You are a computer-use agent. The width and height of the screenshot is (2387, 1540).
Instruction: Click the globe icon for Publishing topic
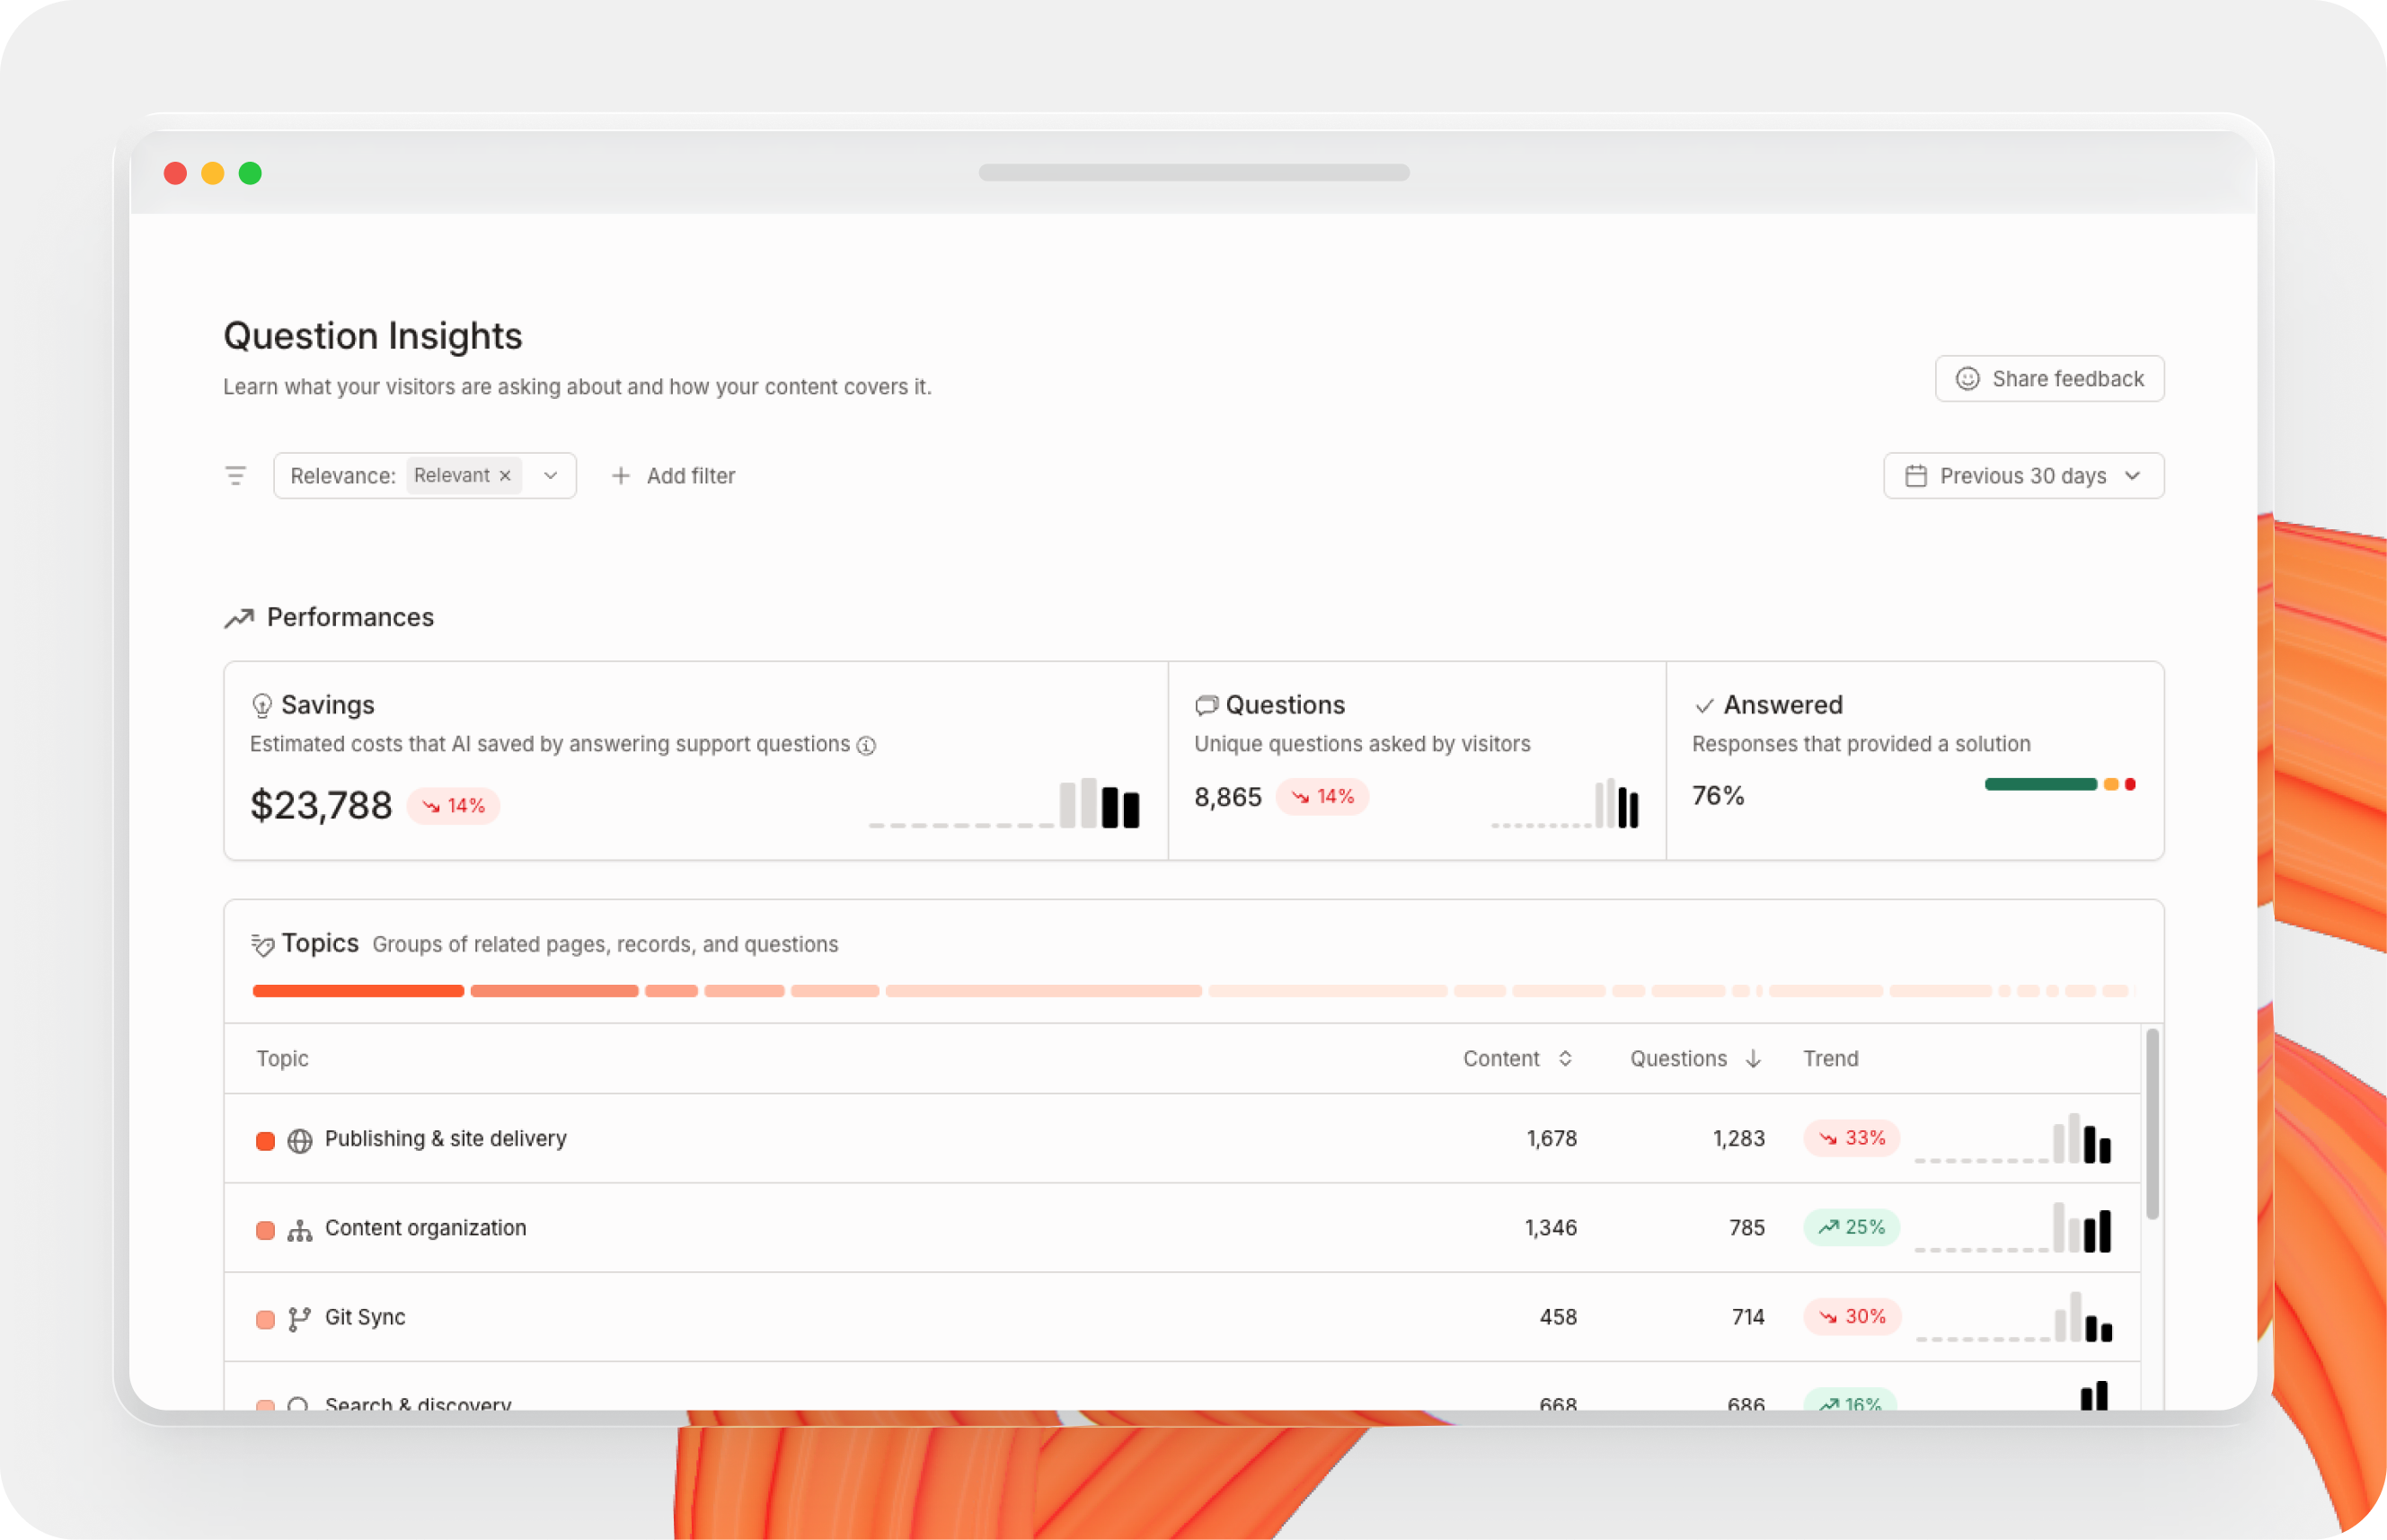[x=300, y=1140]
